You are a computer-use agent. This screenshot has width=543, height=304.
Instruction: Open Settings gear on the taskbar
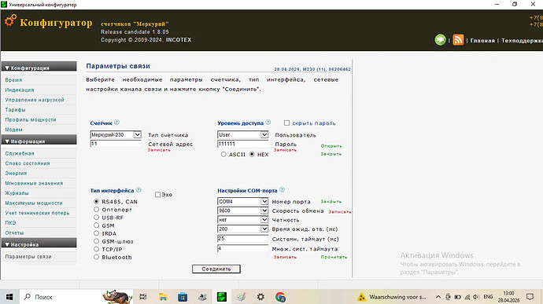point(260,297)
